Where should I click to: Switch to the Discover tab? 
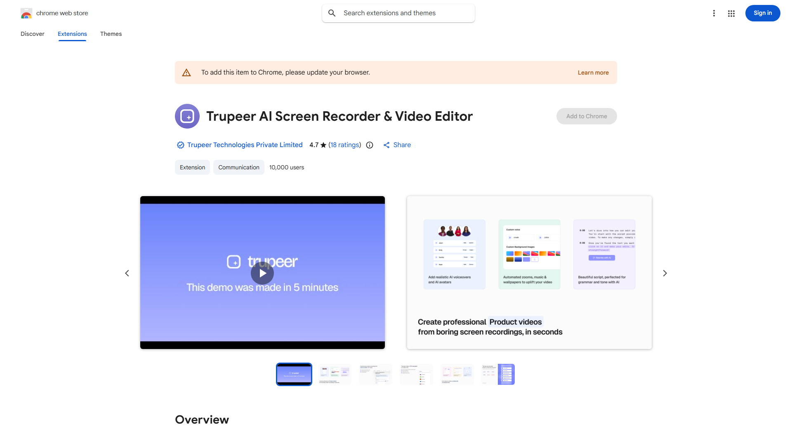point(32,34)
